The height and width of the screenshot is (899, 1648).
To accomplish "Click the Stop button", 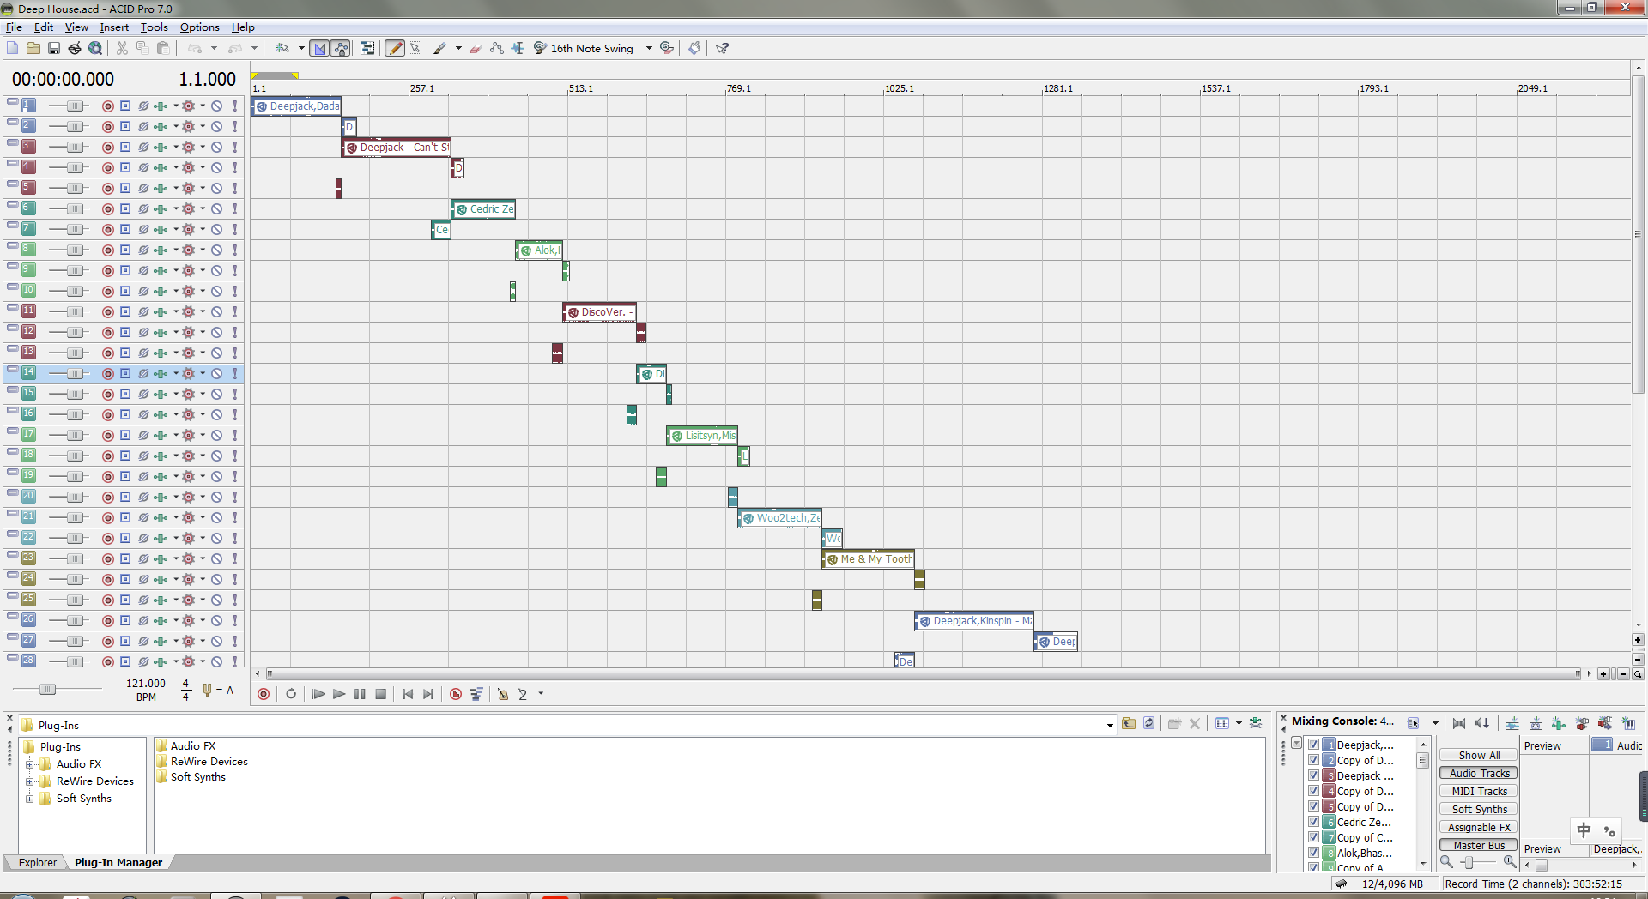I will coord(381,694).
